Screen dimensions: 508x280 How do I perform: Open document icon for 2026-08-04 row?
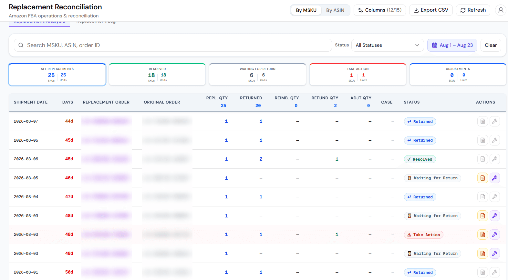(482, 197)
